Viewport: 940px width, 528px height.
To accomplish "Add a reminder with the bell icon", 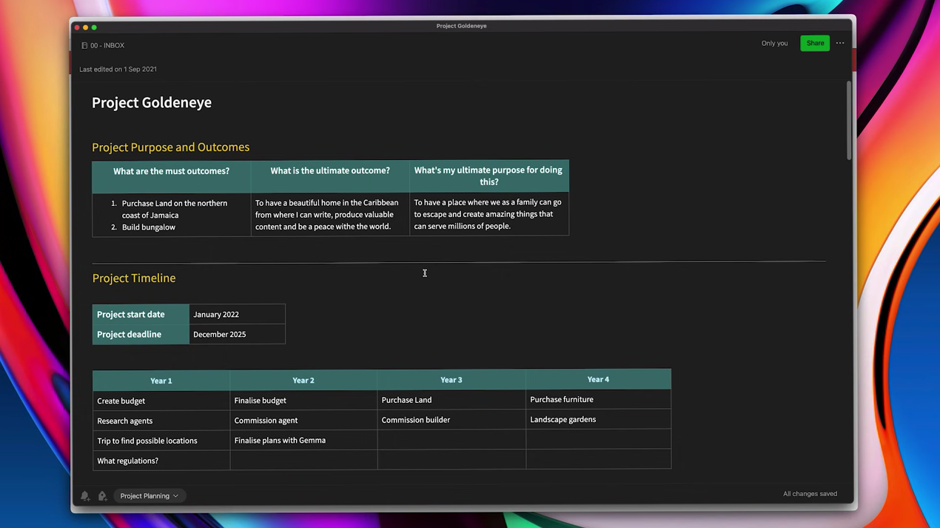I will (84, 496).
